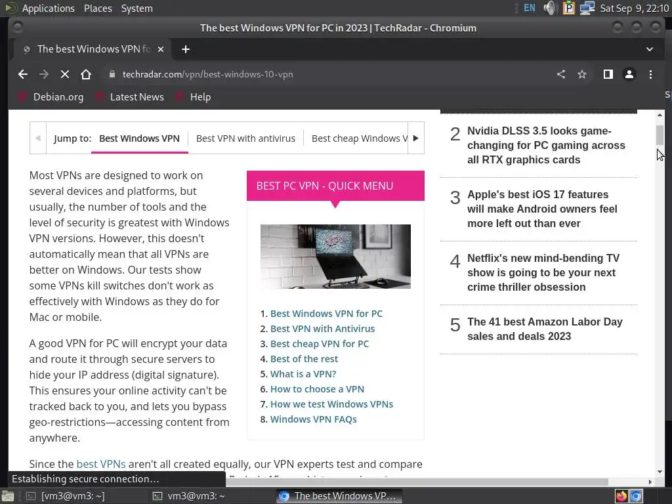Image resolution: width=672 pixels, height=504 pixels.
Task: Open a new tab with plus button
Action: click(186, 49)
